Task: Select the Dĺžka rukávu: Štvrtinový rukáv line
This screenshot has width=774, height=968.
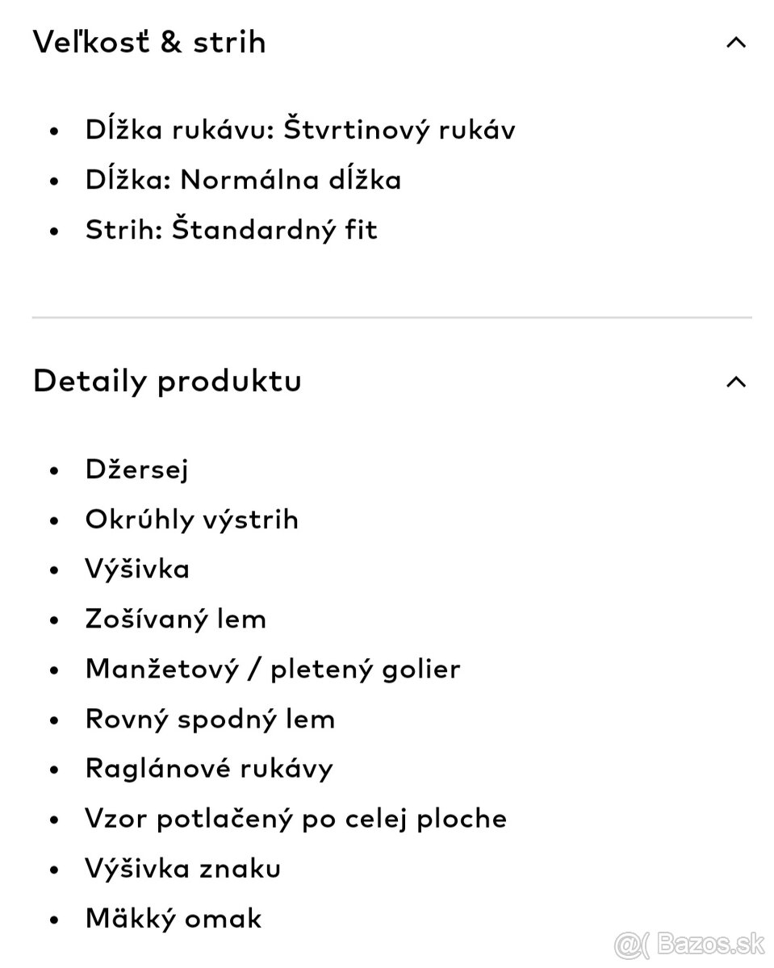Action: click(299, 130)
